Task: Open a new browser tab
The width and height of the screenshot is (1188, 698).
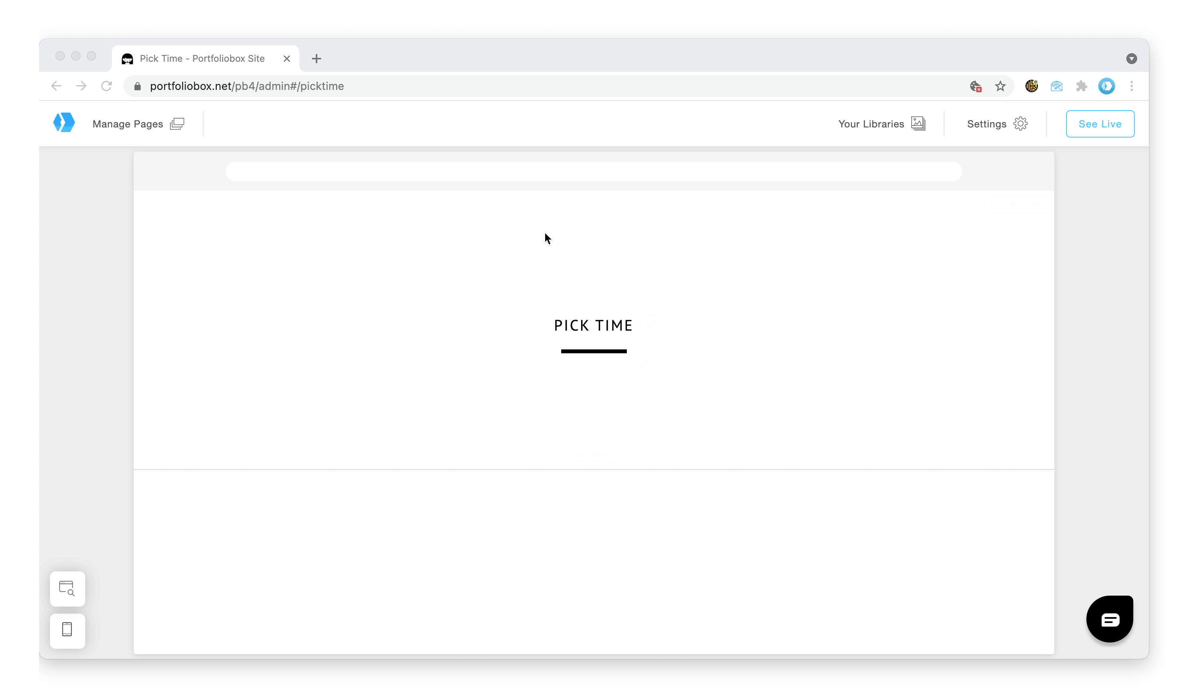Action: click(316, 59)
